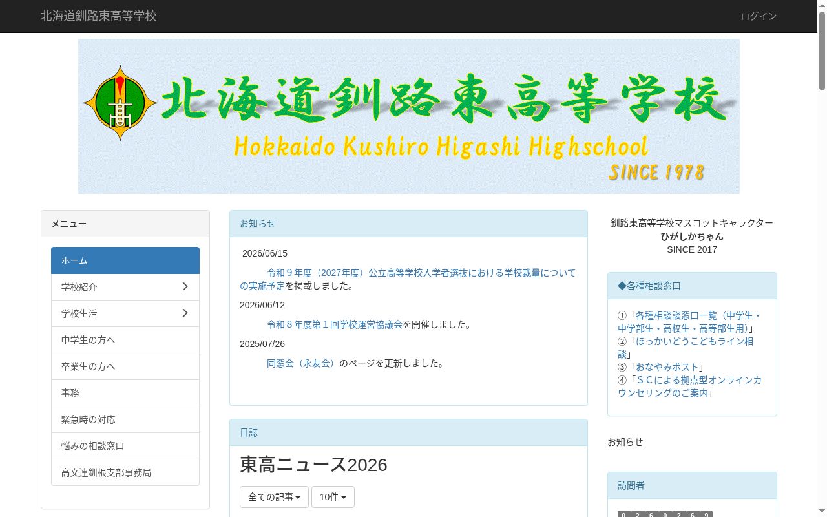Click the メニュー panel header
Viewport: 827px width, 517px height.
pos(125,224)
